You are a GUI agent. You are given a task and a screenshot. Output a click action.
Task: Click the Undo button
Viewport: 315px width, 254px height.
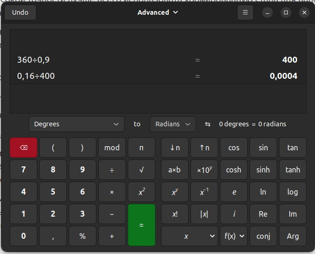pos(20,12)
